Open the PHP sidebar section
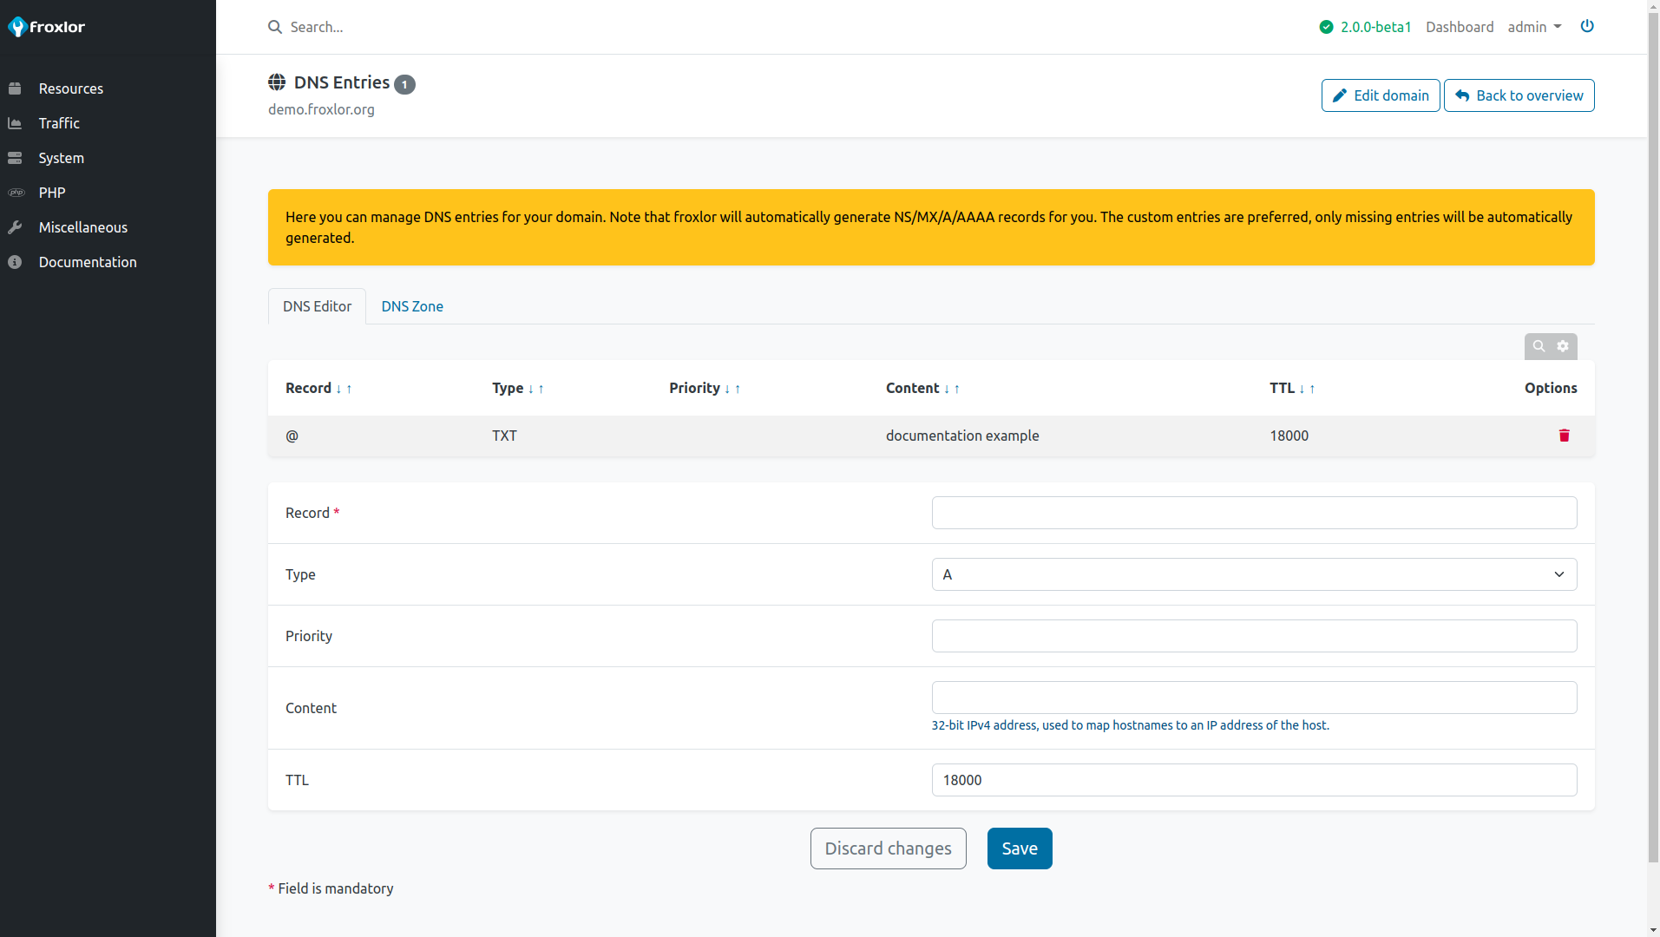The width and height of the screenshot is (1660, 937). (52, 193)
